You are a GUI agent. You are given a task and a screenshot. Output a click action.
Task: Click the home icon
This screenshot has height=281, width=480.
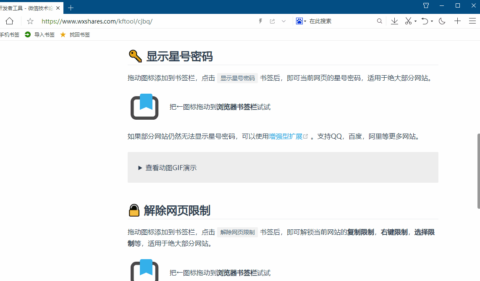pos(9,21)
